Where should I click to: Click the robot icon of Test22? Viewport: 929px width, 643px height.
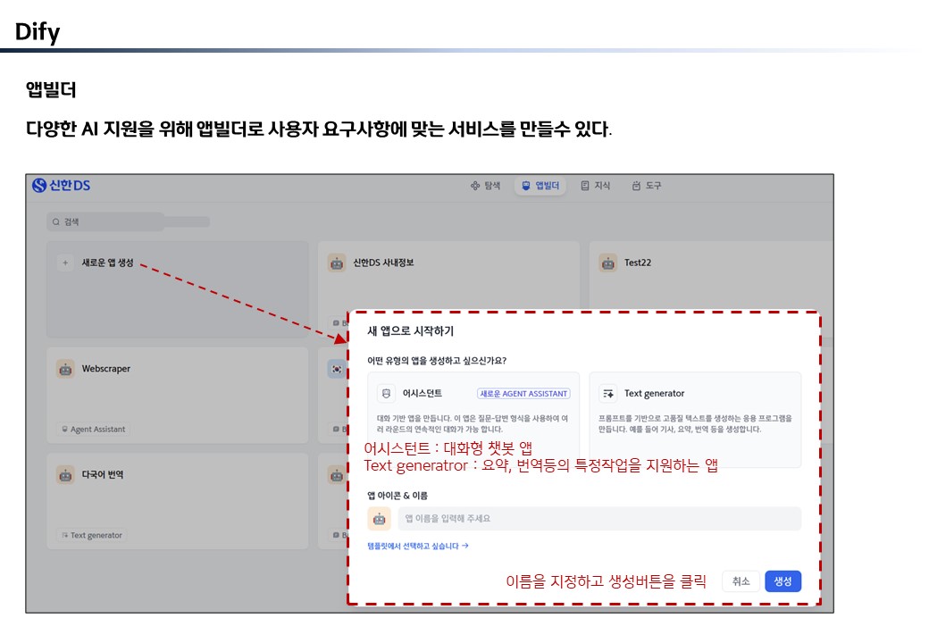coord(608,263)
